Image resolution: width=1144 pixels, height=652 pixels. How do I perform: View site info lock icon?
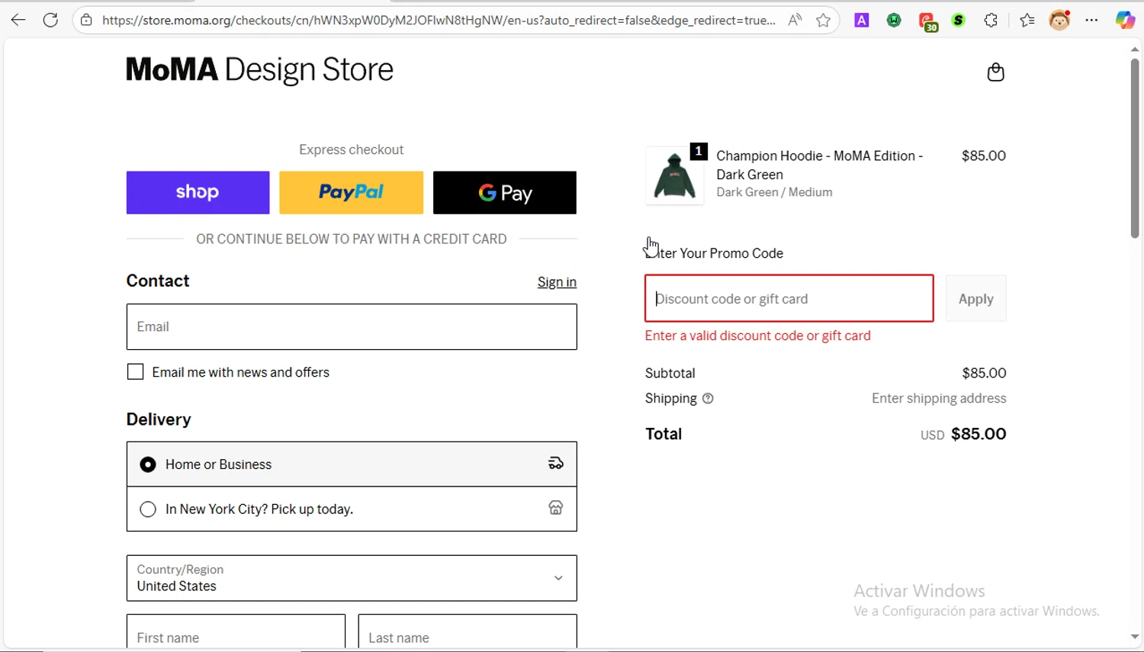(87, 21)
